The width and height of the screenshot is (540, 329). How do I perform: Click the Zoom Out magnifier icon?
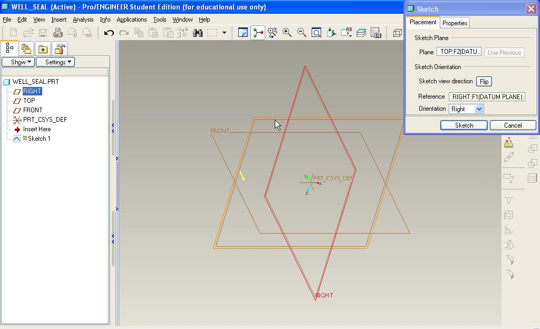click(302, 33)
